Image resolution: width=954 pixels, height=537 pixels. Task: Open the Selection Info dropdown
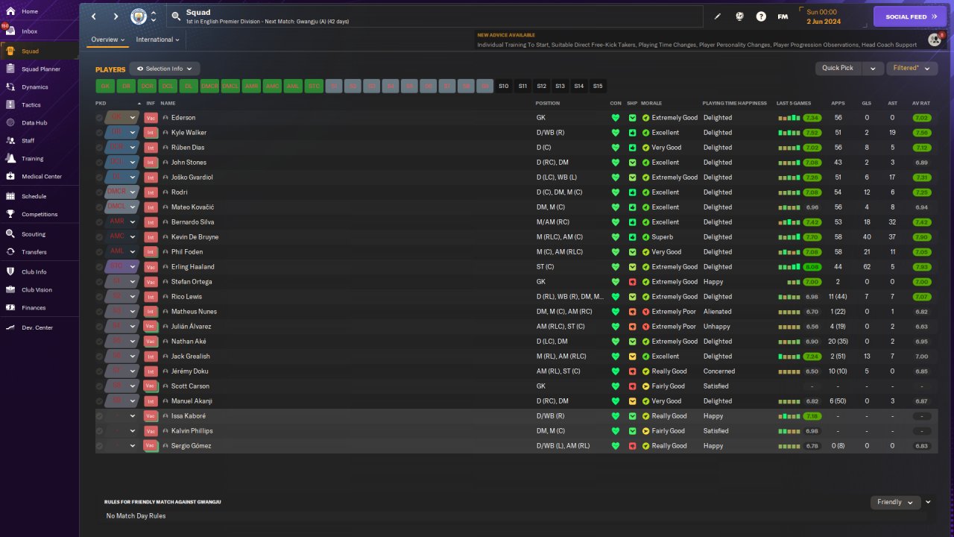click(165, 69)
